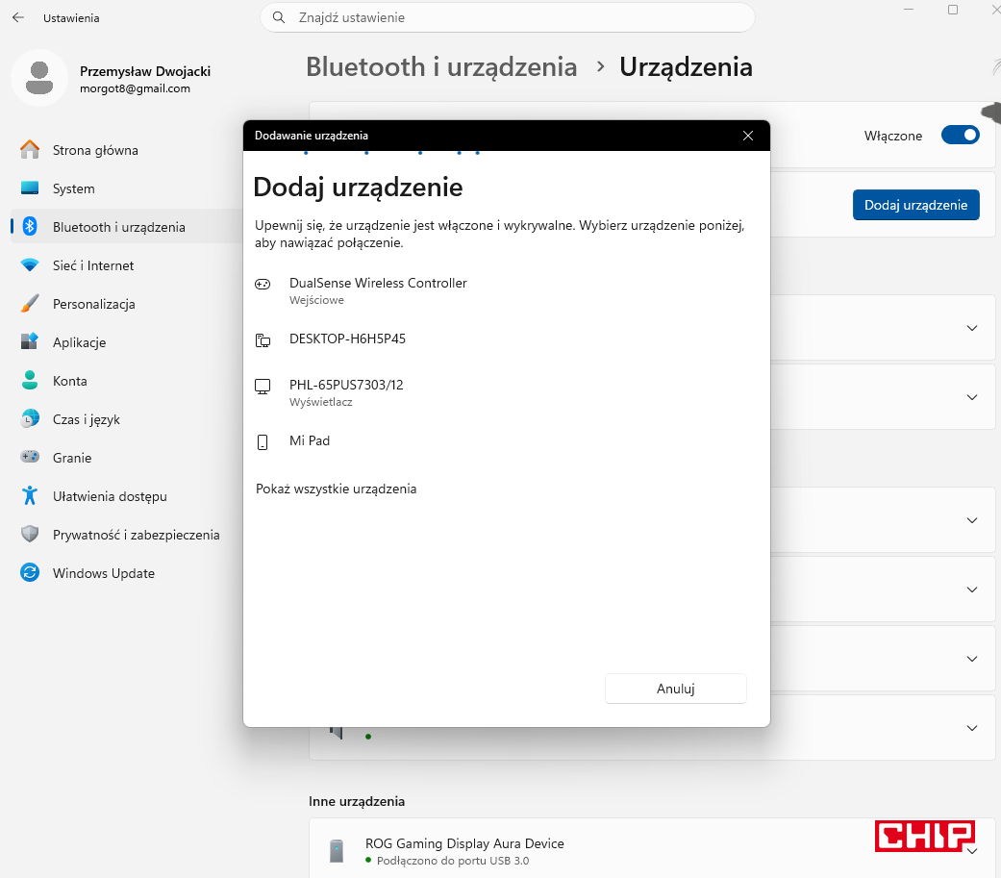Click the Aplikacje icon
Screen dimensions: 1001x878
point(30,341)
